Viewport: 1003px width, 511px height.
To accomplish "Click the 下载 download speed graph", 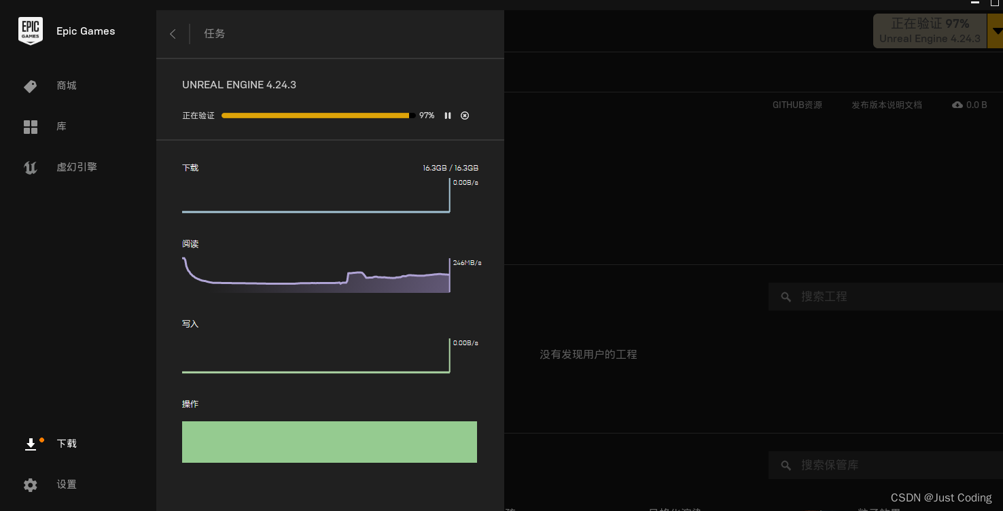I will click(316, 196).
